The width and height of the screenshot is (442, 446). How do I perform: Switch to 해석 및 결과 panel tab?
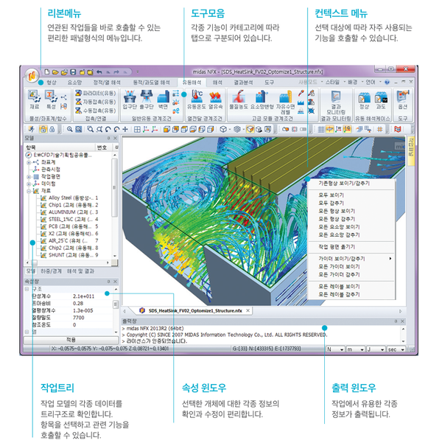80,271
